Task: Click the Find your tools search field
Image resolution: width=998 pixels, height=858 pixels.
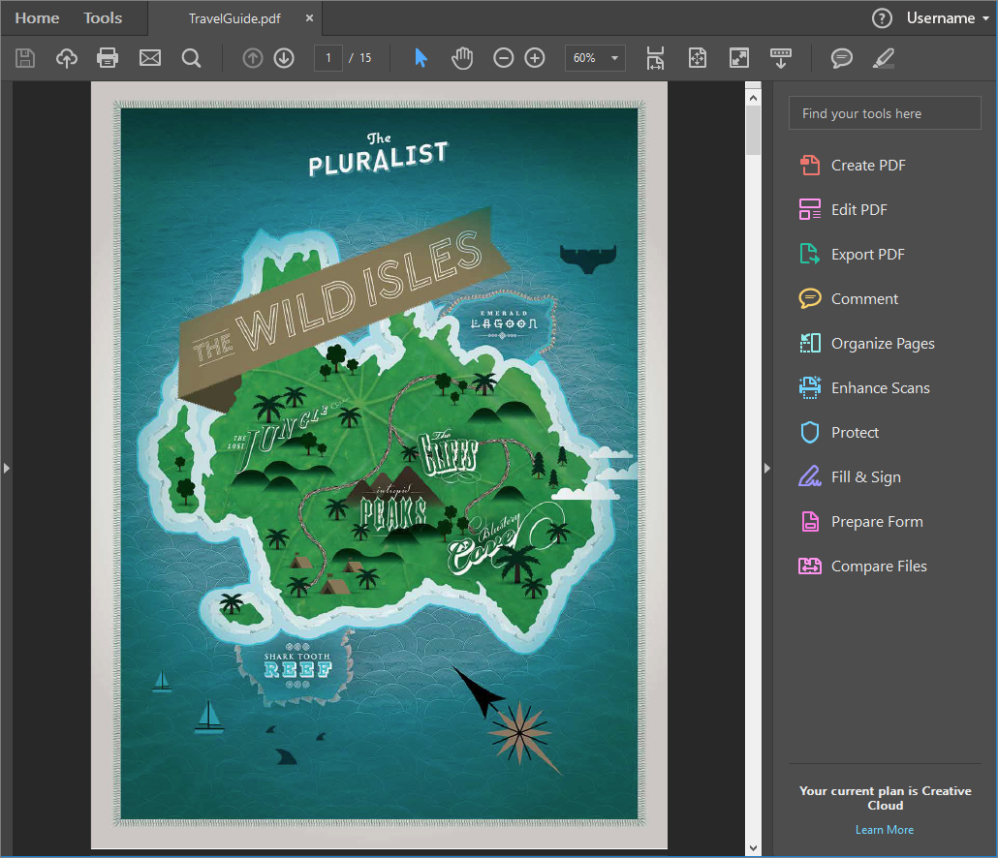Action: tap(885, 113)
